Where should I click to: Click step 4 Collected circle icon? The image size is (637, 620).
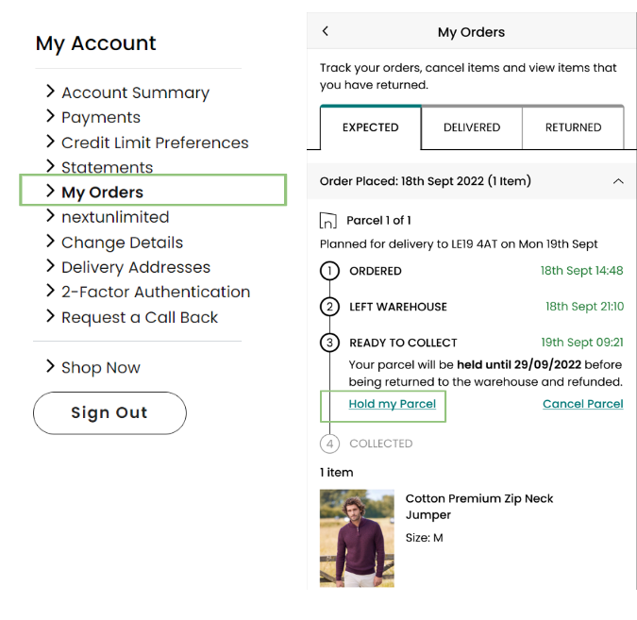click(329, 444)
